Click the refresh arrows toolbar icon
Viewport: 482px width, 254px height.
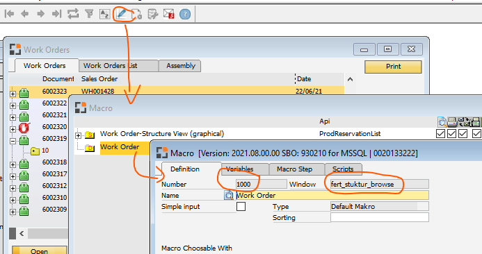[x=73, y=14]
